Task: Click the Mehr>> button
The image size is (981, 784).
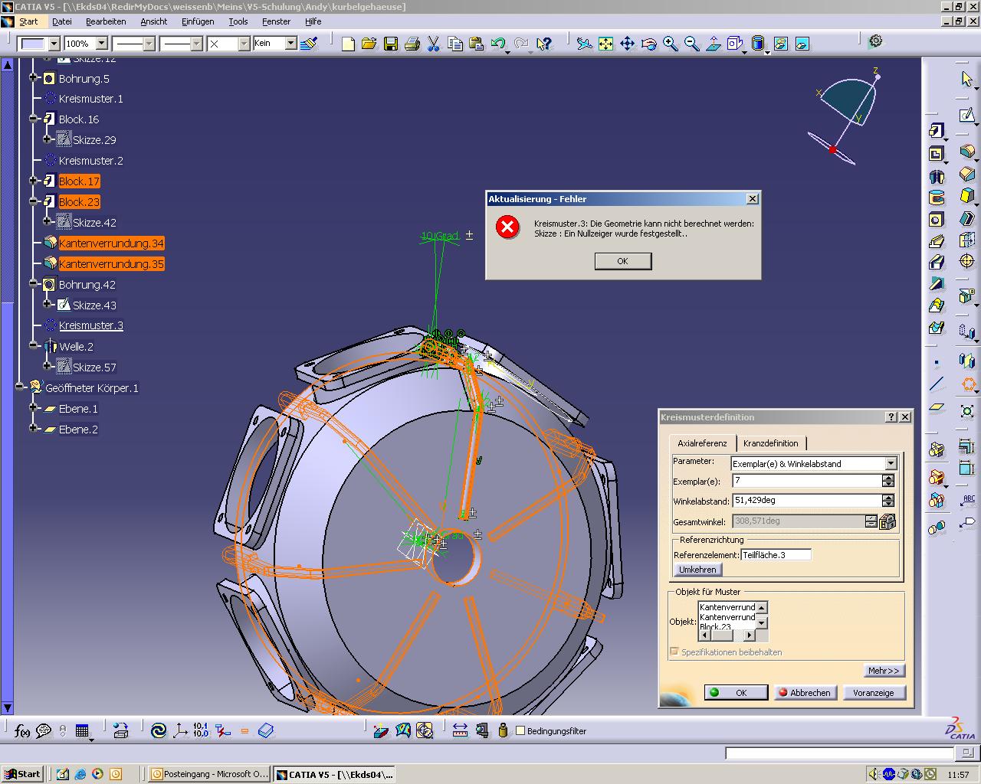Action: tap(884, 671)
